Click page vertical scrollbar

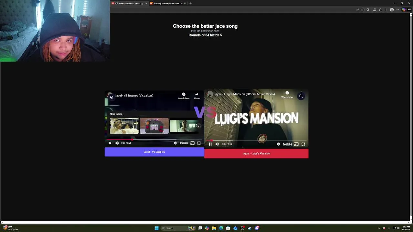(x=411, y=116)
